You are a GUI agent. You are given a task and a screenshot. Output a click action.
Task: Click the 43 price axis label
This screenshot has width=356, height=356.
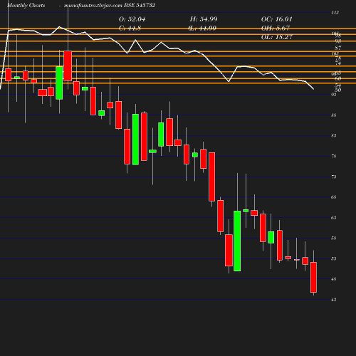coord(334,300)
